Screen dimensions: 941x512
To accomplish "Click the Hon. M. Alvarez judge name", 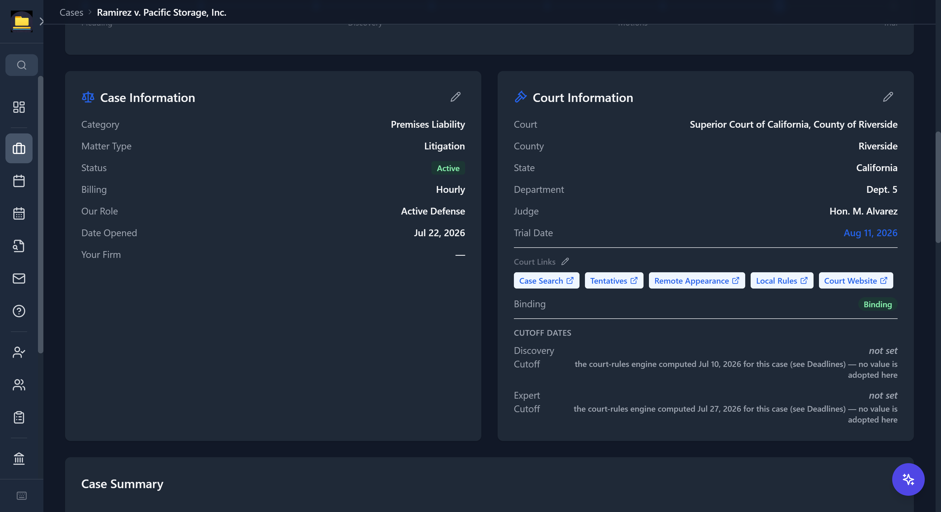I will point(863,211).
